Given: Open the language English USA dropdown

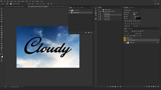Looking at the screenshot, I should pos(129,26).
